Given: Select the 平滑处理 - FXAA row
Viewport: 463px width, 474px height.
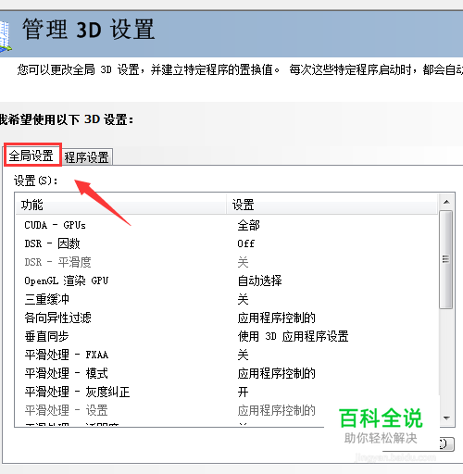Looking at the screenshot, I should 227,355.
